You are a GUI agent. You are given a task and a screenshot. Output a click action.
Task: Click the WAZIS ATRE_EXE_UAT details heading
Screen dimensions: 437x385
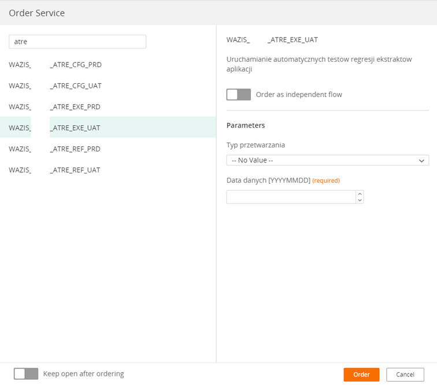272,40
